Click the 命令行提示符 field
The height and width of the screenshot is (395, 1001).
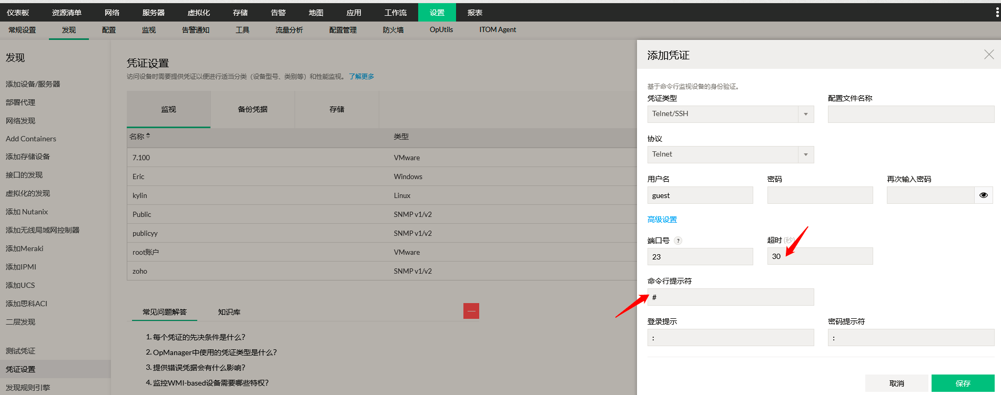pyautogui.click(x=731, y=297)
